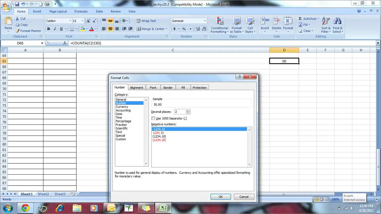Toggle Italic formatting
Viewport: 381px width, 214px height.
(x=55, y=29)
